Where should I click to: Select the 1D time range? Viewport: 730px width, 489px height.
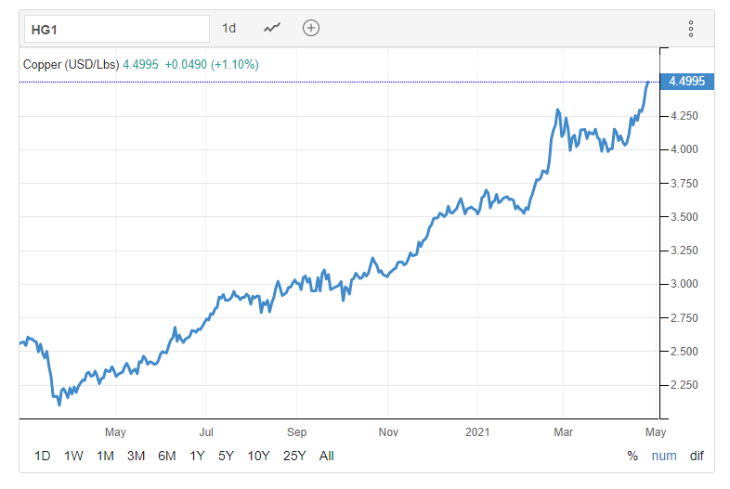point(43,456)
